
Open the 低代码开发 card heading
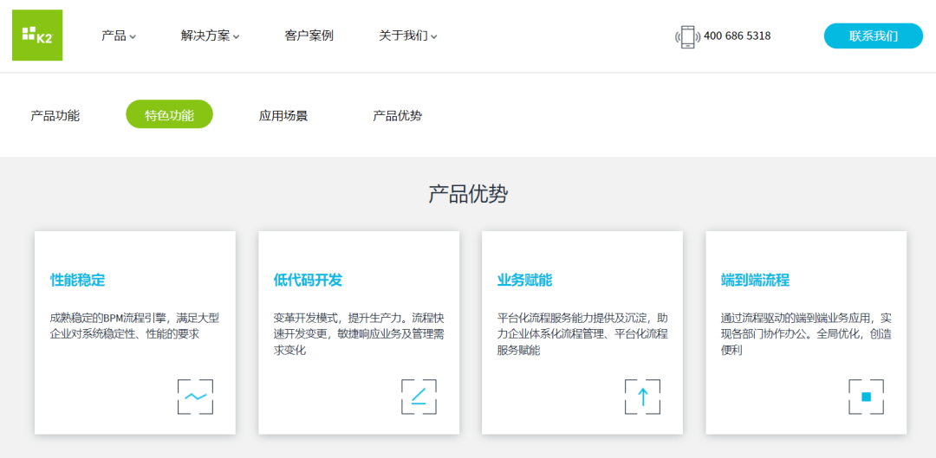click(x=308, y=280)
